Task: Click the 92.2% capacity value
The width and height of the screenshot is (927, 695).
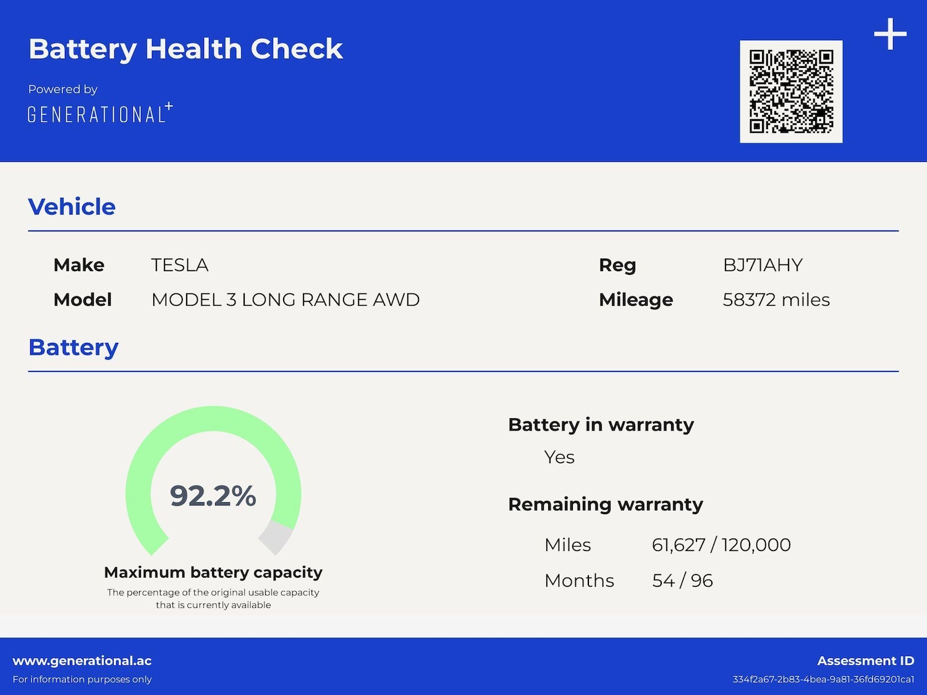Action: (x=213, y=495)
